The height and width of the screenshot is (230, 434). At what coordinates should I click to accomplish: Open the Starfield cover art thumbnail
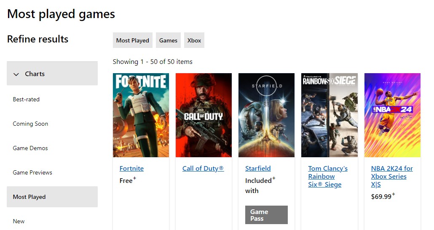point(267,115)
